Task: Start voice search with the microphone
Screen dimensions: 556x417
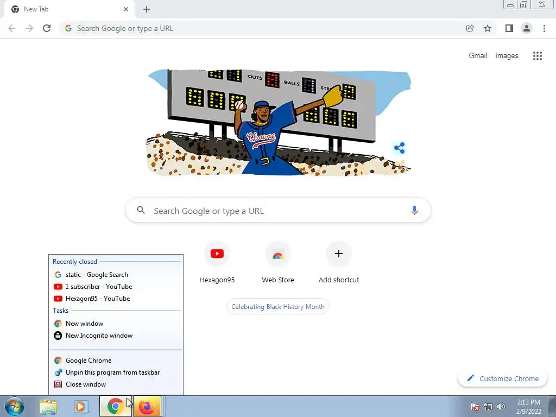Action: click(x=414, y=210)
